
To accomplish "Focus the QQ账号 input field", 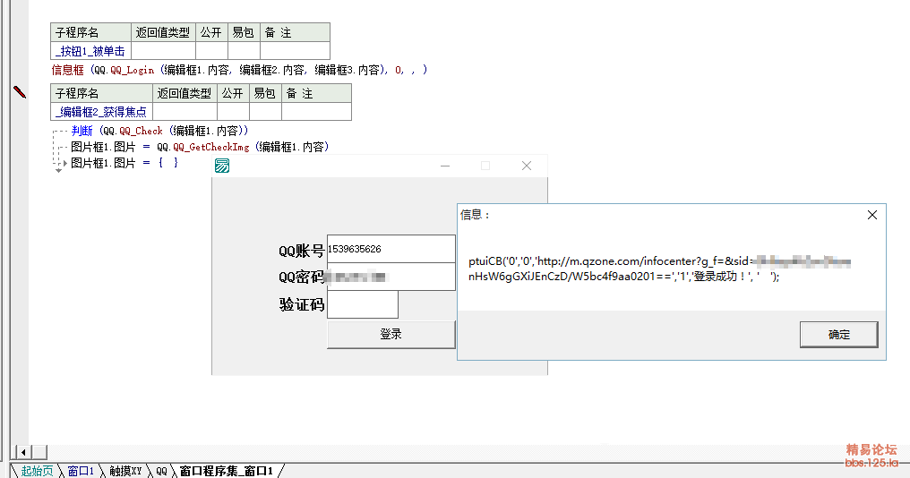I will (x=391, y=249).
